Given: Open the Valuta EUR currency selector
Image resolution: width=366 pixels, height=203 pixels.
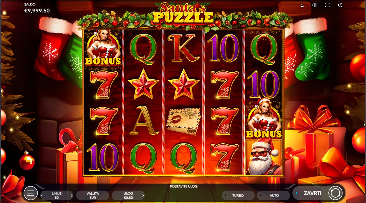Looking at the screenshot, I should click(x=93, y=195).
